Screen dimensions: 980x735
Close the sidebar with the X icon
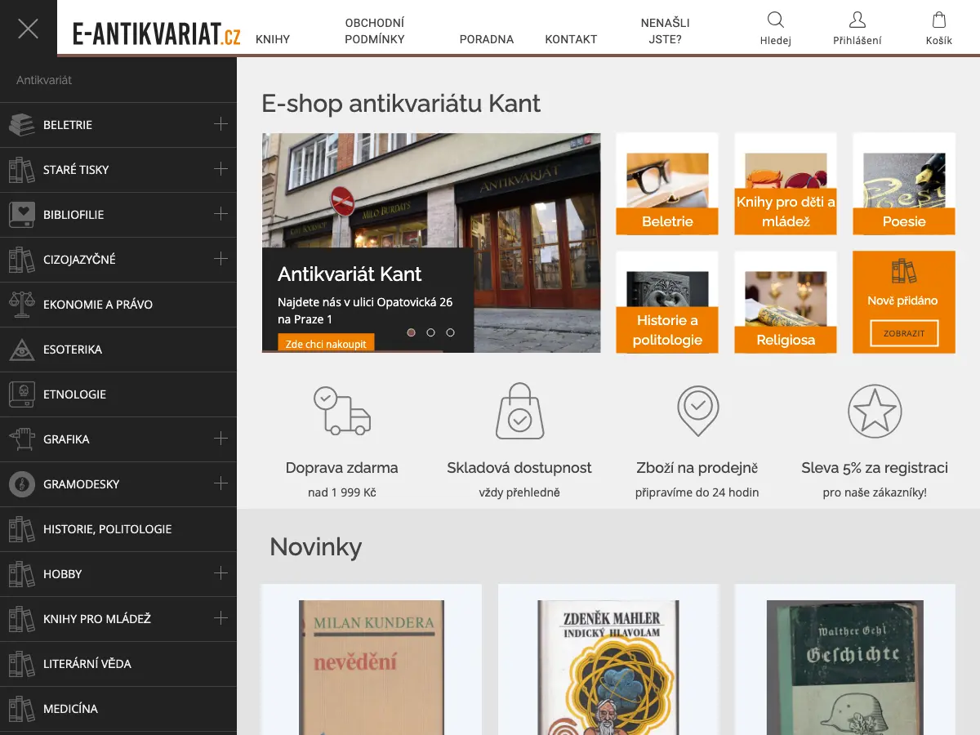29,29
